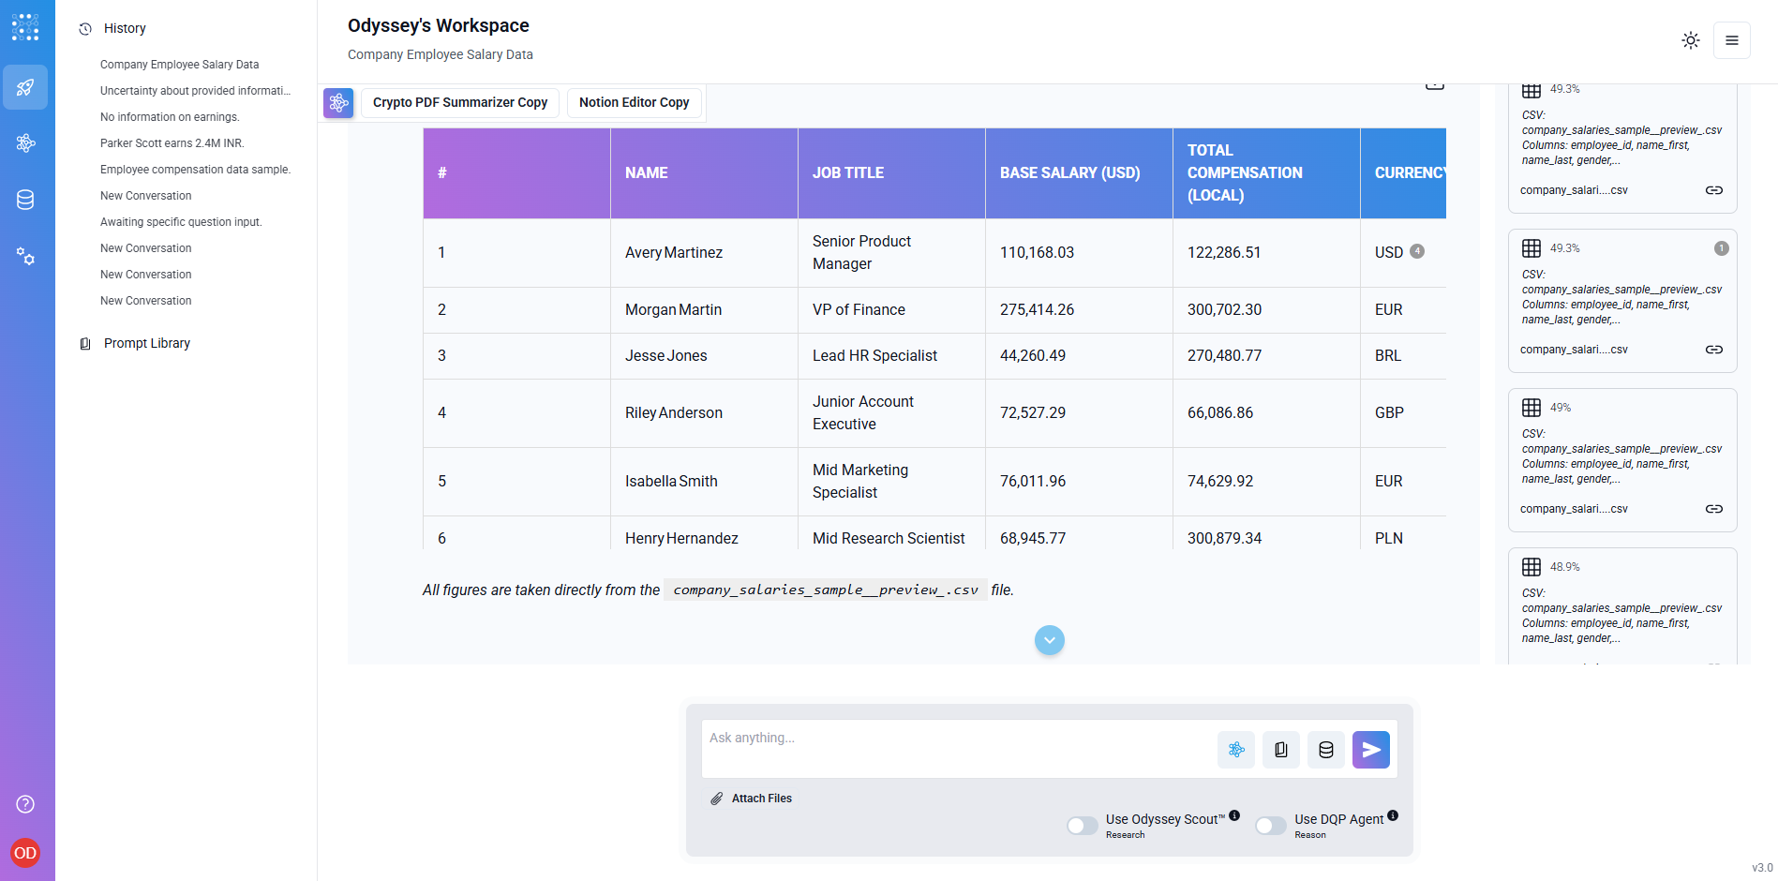Screen dimensions: 1778x881
Task: Expand the USD currency badge showing 4
Action: pyautogui.click(x=1417, y=251)
